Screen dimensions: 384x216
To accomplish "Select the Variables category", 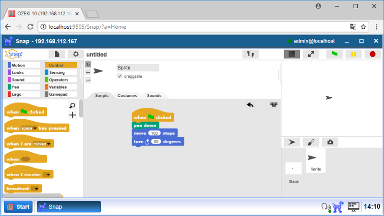I will coord(61,87).
